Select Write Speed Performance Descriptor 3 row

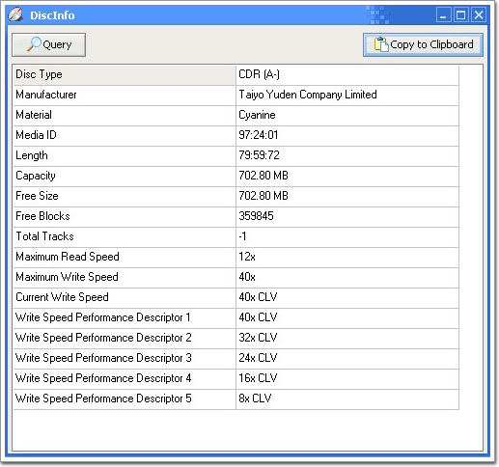click(x=236, y=359)
